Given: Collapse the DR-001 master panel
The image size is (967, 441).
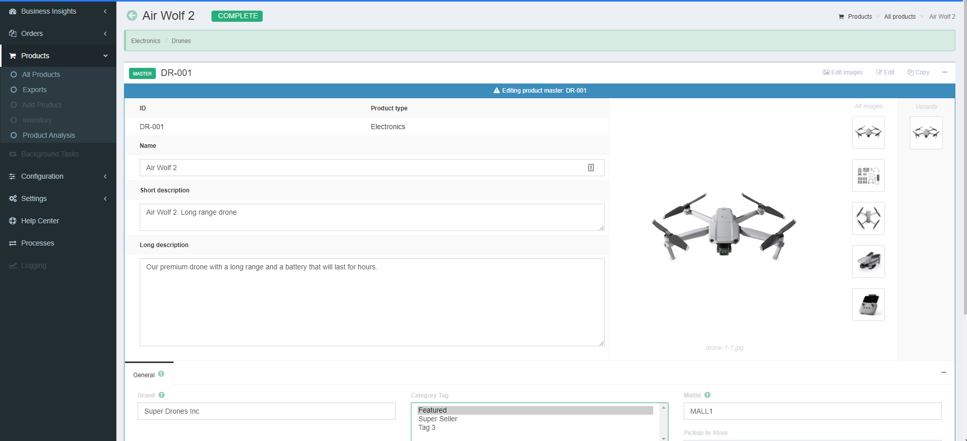Looking at the screenshot, I should (944, 72).
